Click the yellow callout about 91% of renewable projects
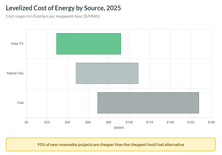This screenshot has height=155, width=222. click(x=111, y=144)
